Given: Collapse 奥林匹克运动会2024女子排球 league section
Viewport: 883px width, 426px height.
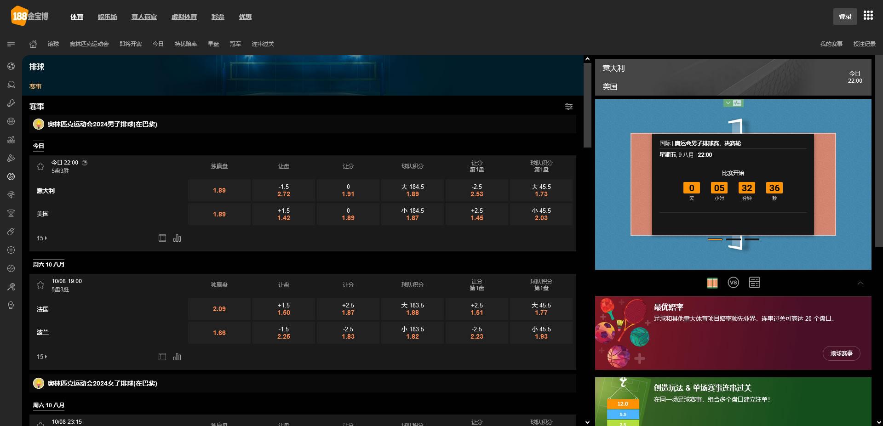Looking at the screenshot, I should [303, 383].
